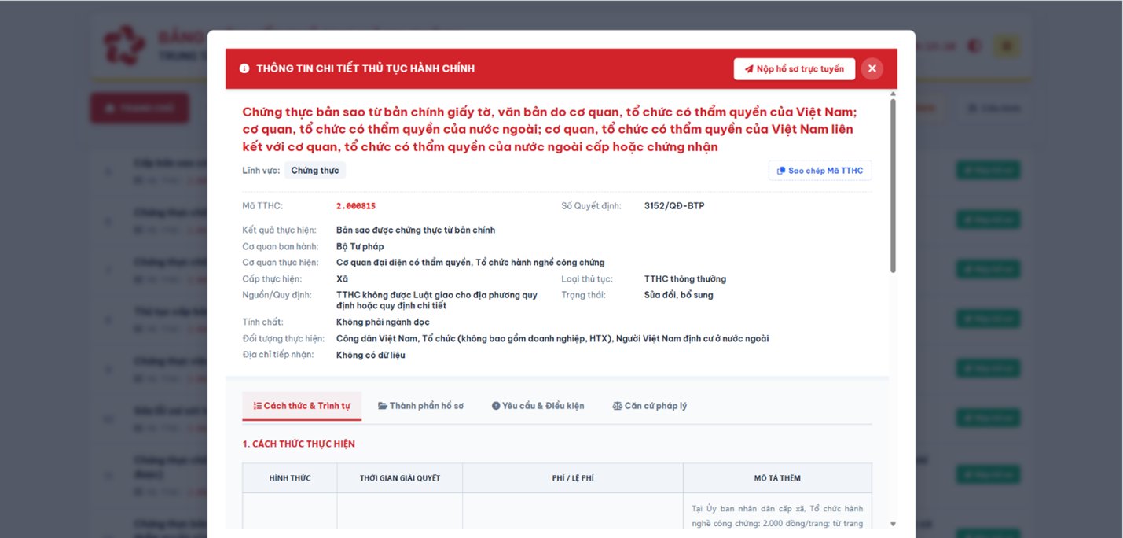Click the folder icon on Thành phần hồ sơ

pyautogui.click(x=383, y=406)
